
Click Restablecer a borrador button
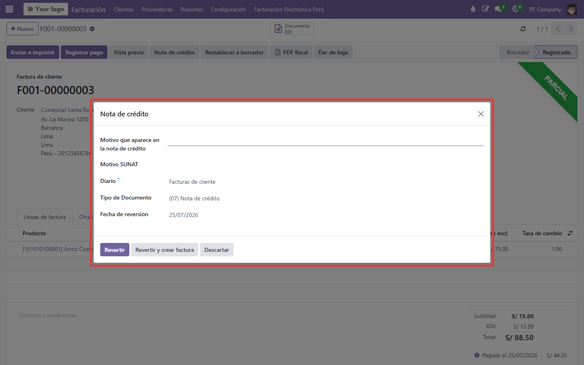pos(234,52)
